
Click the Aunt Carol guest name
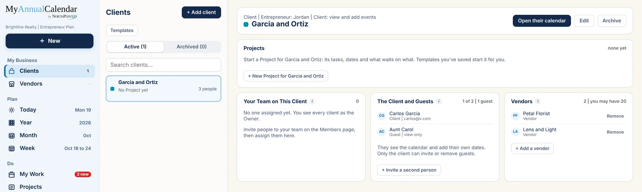401,130
